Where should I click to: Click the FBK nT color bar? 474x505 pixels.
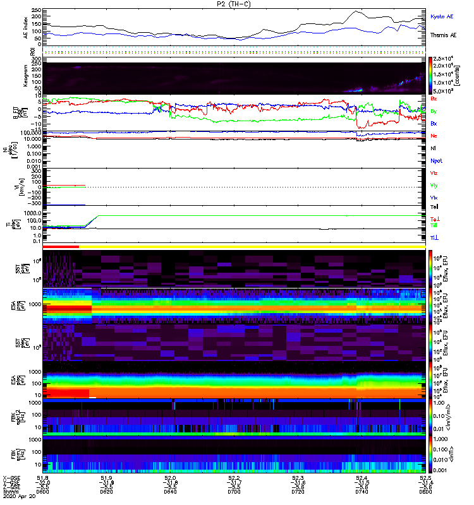tap(430, 454)
